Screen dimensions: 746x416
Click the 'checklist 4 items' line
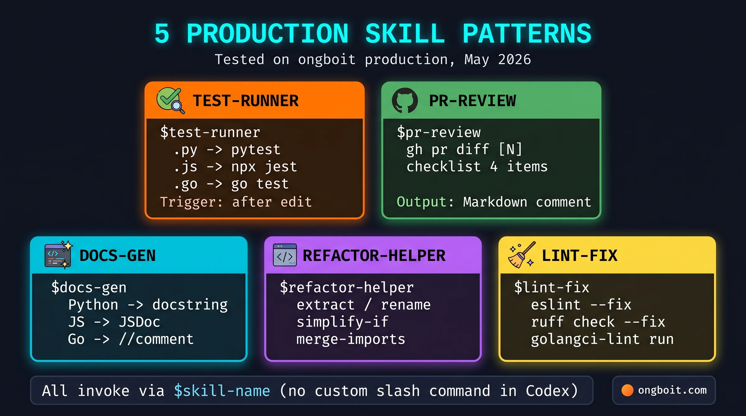(x=477, y=167)
